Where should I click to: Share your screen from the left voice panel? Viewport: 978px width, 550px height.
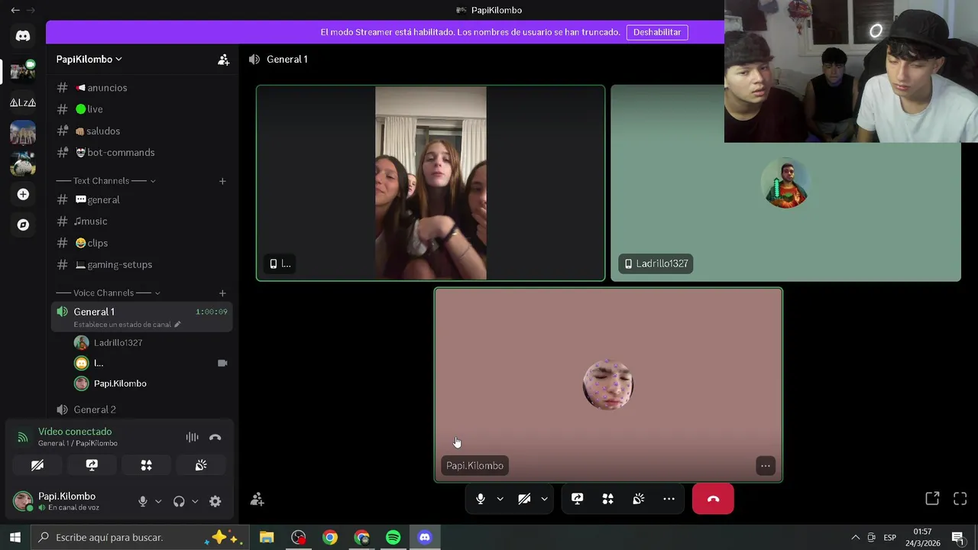(x=92, y=465)
